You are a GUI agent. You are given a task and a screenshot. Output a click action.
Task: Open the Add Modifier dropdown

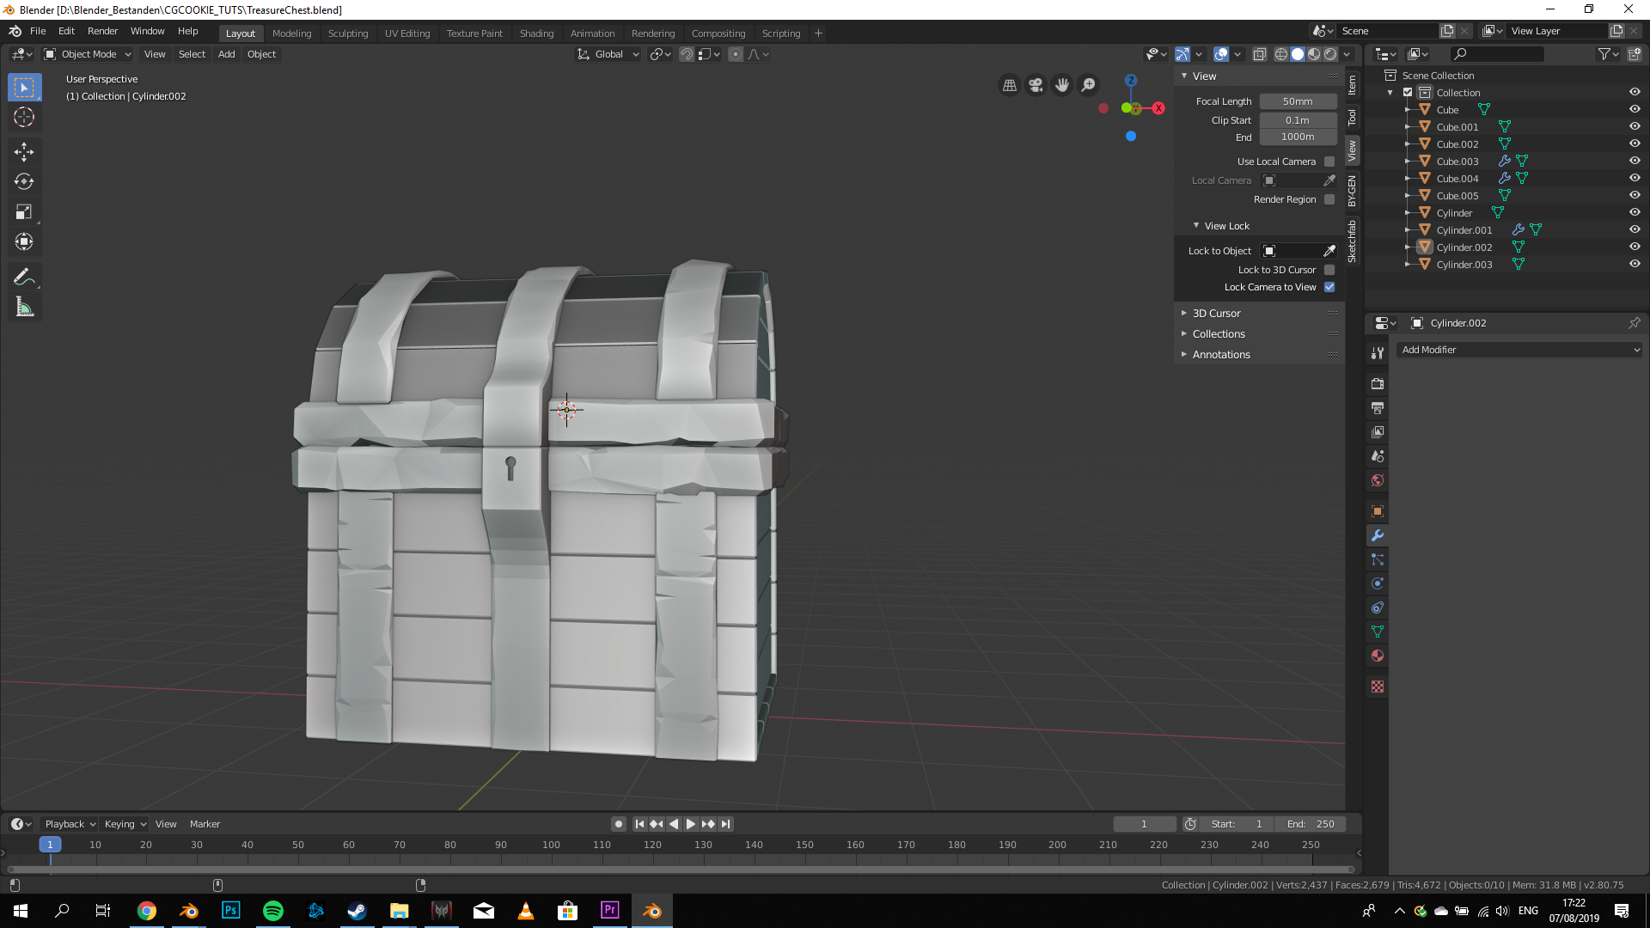[1519, 350]
